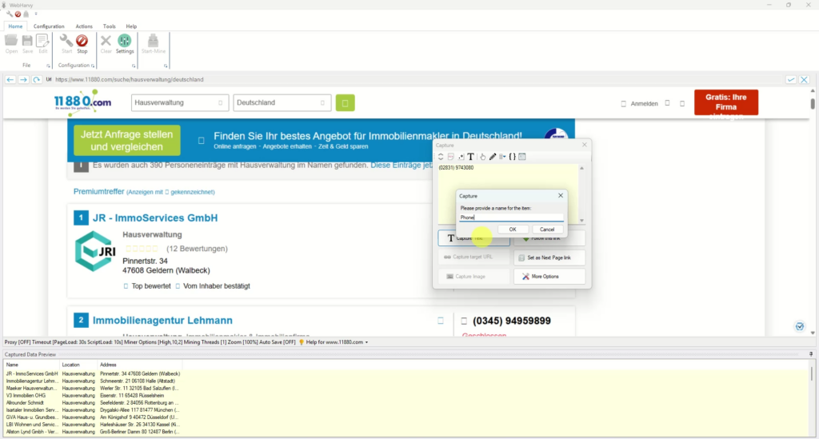Viewport: 819px width, 439px height.
Task: Click the hand pointer icon in Capture toolbar
Action: pos(482,157)
